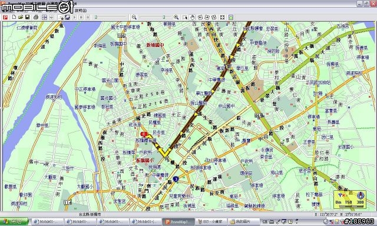
Task: Click the 兒童育樂中心 map label
Action: [181, 196]
